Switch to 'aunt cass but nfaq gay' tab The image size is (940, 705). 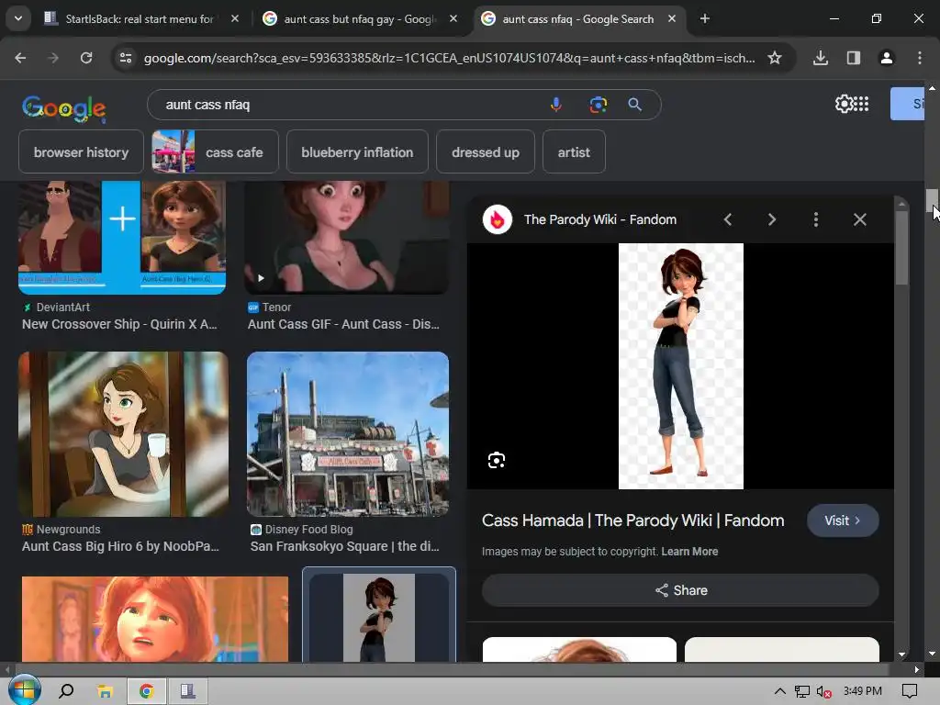(x=360, y=18)
